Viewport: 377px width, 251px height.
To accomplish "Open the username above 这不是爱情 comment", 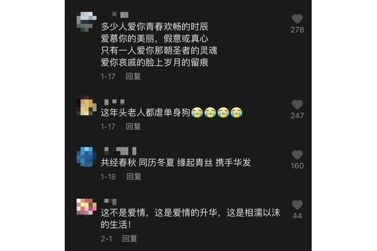I will click(111, 201).
